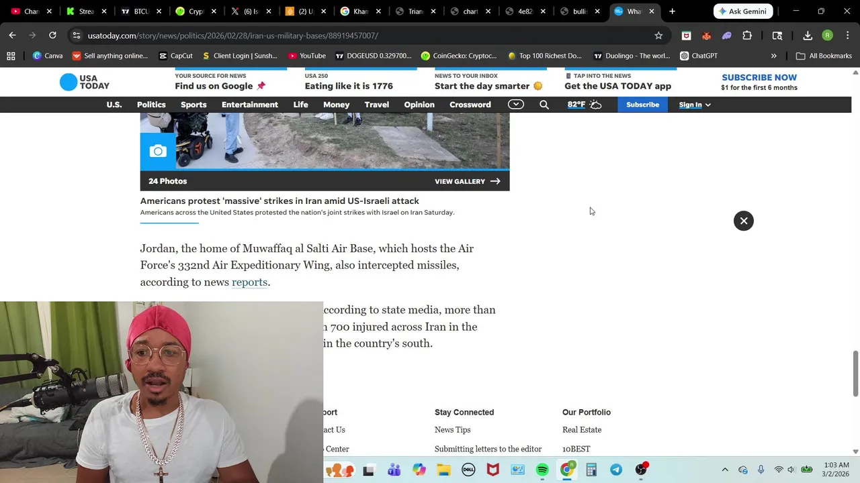This screenshot has width=860, height=483.
Task: Open McAfee from the taskbar
Action: point(493,470)
